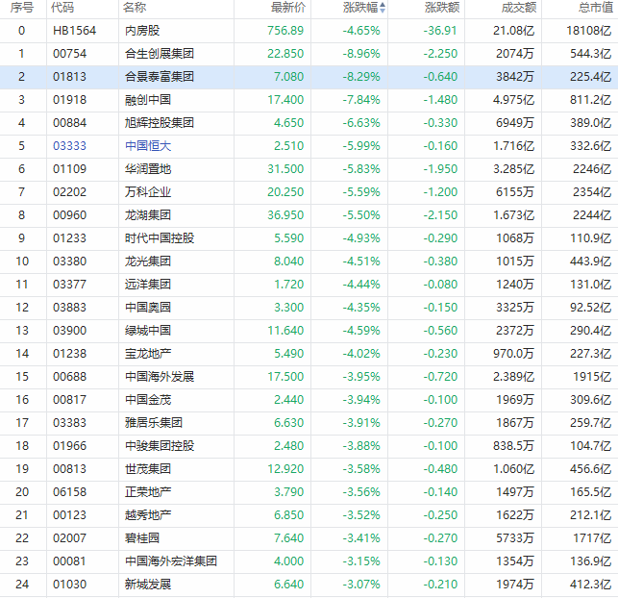Select 正荣地产 stock name
The width and height of the screenshot is (618, 598).
click(148, 491)
